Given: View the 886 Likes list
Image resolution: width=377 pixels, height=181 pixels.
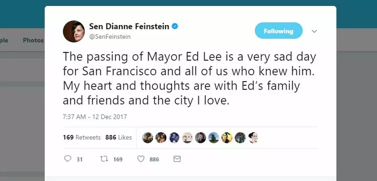Looking at the screenshot, I should [118, 137].
